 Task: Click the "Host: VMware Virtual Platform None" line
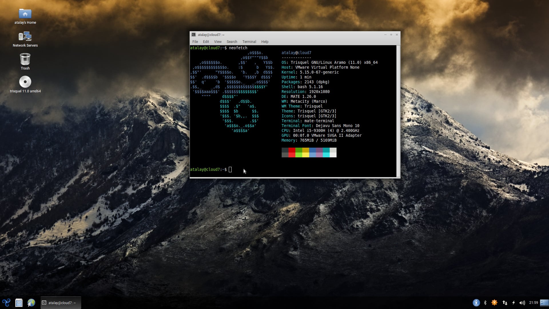tap(320, 67)
